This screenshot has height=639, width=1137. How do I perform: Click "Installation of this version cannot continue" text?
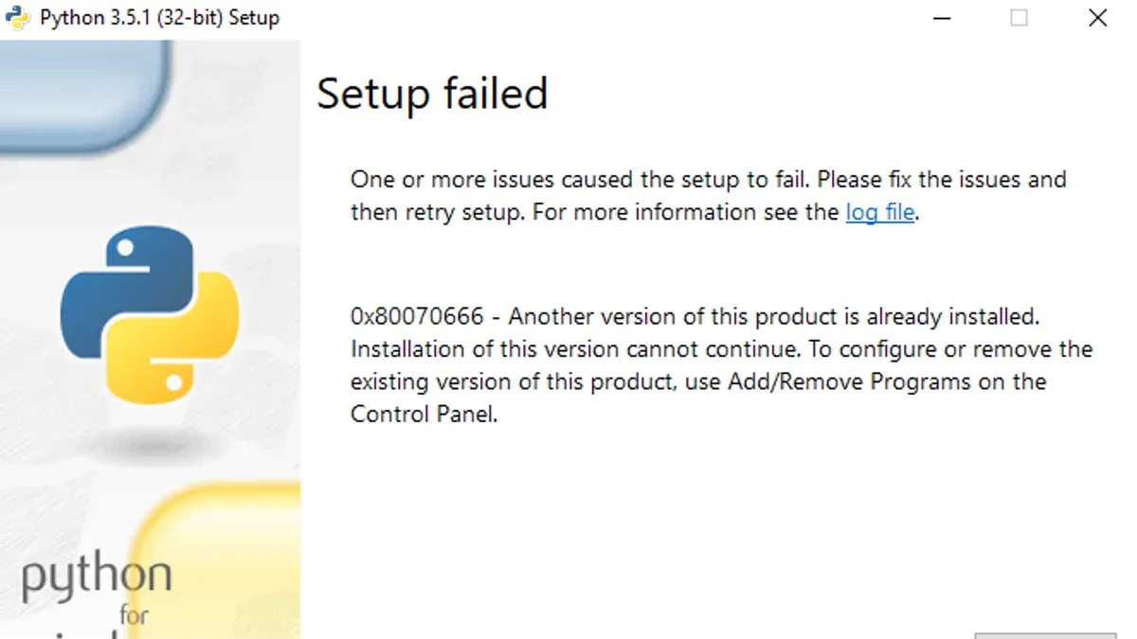tap(575, 349)
